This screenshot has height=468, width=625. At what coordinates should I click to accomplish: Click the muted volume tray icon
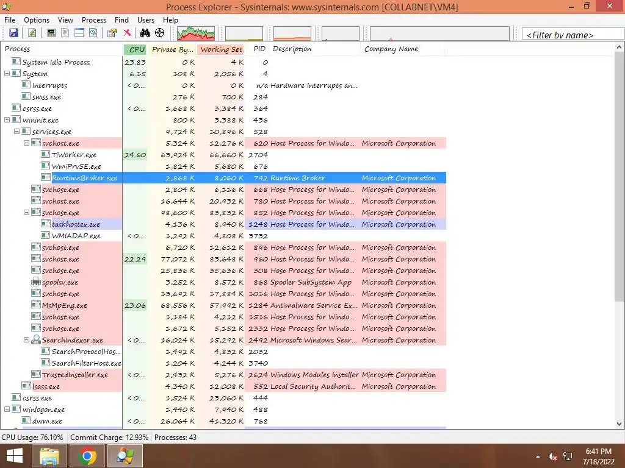(552, 456)
